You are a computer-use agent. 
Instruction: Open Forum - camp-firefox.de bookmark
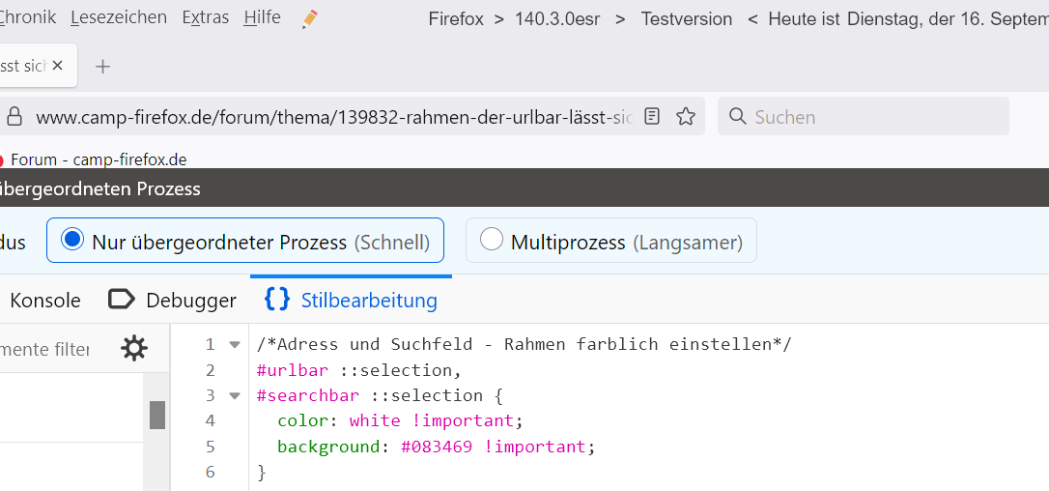(99, 160)
